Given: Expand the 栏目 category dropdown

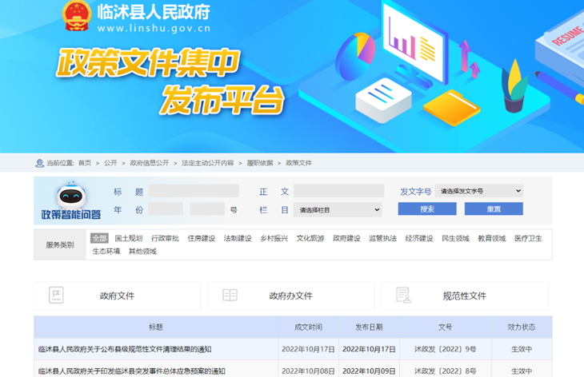Looking at the screenshot, I should click(x=338, y=210).
